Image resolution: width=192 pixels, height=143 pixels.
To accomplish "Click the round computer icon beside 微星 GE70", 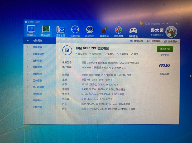I will pyautogui.click(x=67, y=50).
